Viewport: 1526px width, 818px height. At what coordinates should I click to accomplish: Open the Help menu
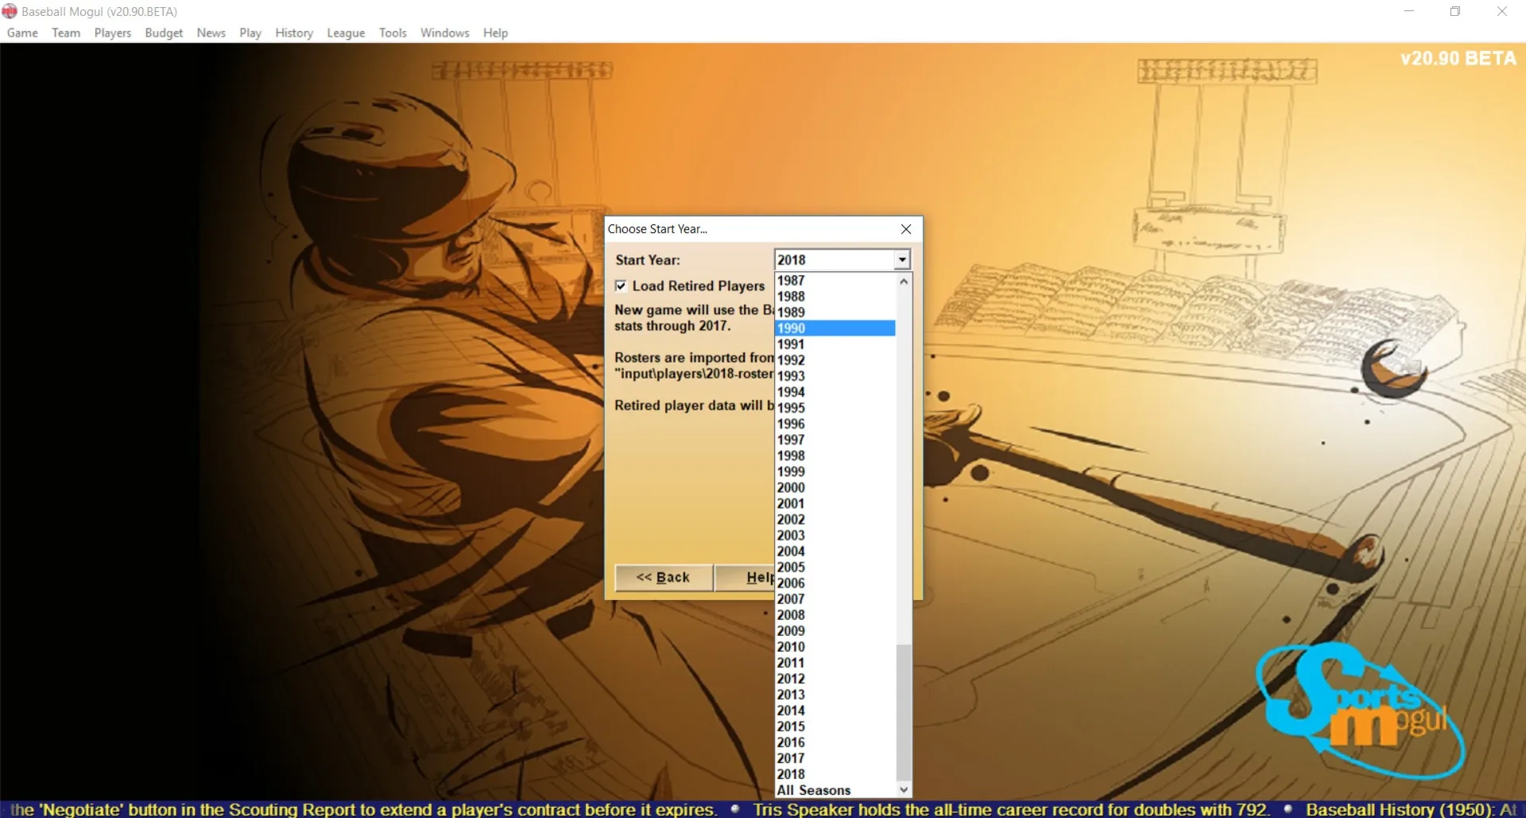494,33
